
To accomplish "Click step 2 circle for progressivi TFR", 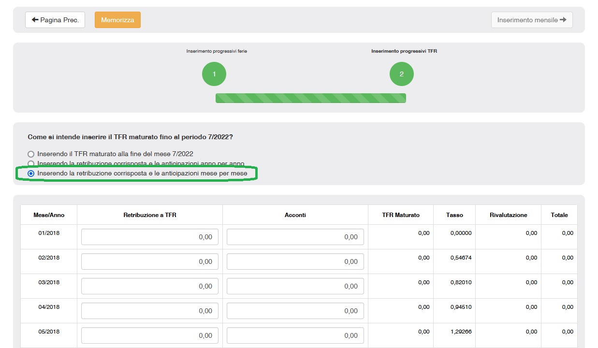I will click(401, 74).
